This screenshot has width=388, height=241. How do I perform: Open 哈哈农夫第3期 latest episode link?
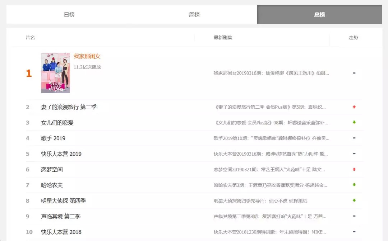click(x=270, y=185)
